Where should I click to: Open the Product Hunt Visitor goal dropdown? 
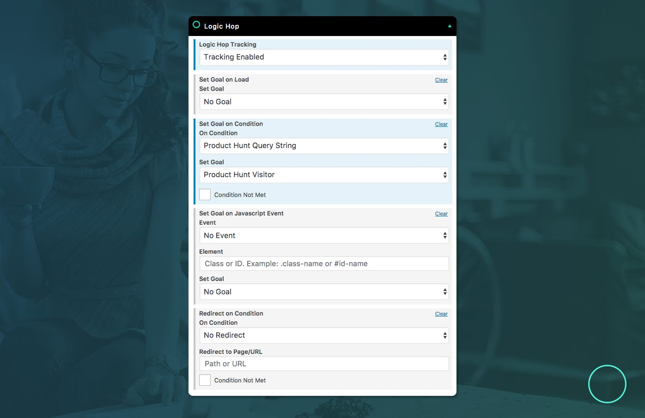[324, 175]
